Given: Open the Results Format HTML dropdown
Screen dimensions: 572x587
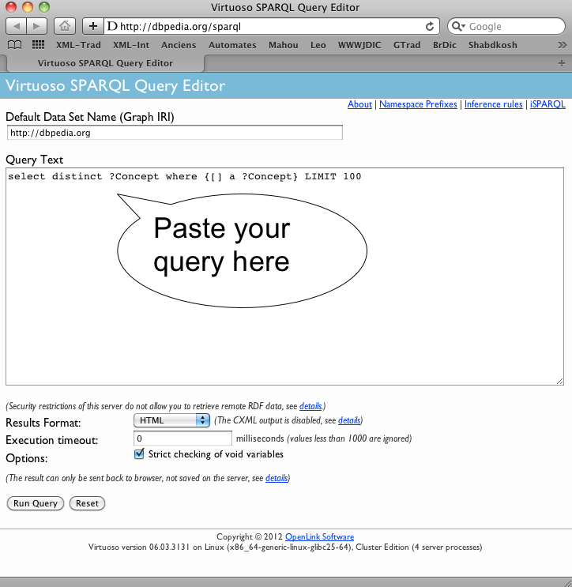Looking at the screenshot, I should pos(171,420).
